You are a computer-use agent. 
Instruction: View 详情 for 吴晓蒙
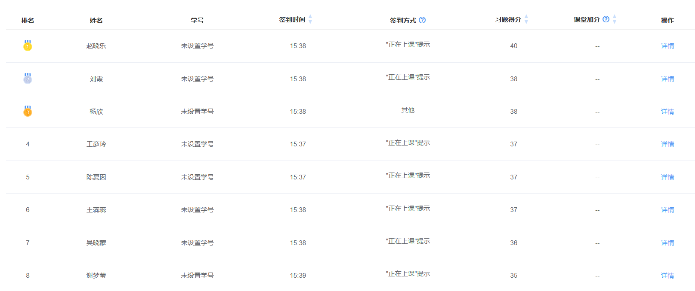(x=667, y=243)
